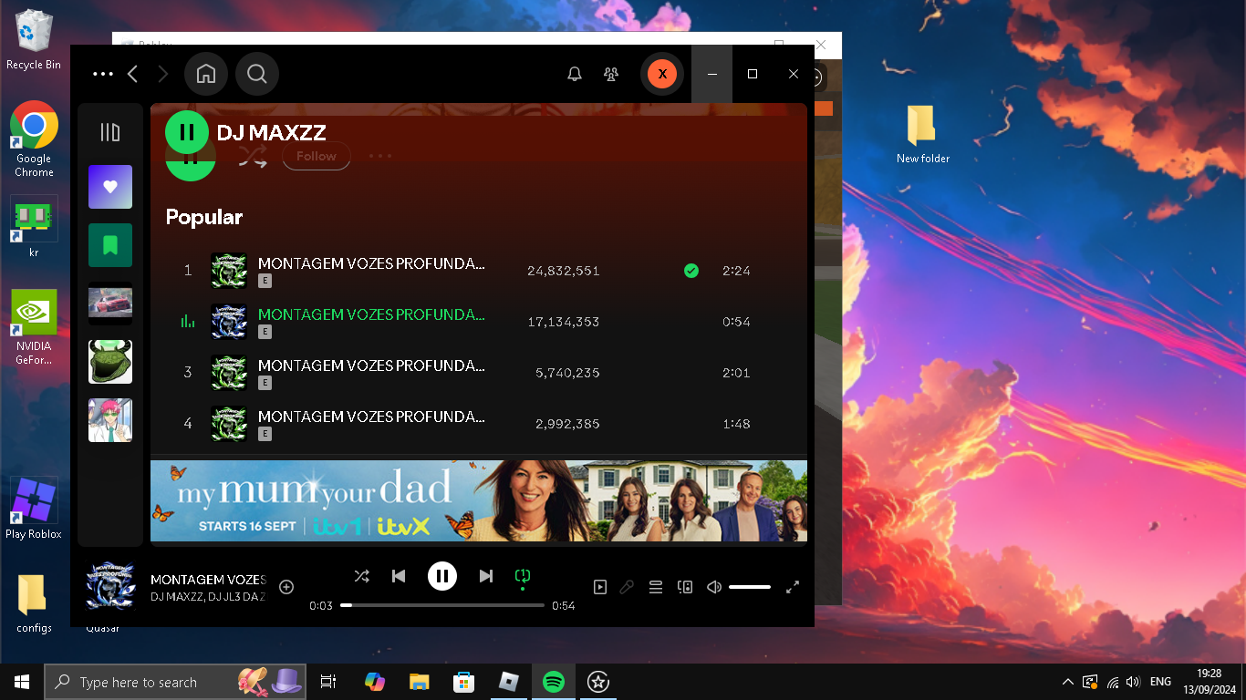The width and height of the screenshot is (1246, 700).
Task: Click the 5,740,235 play count
Action: [567, 373]
